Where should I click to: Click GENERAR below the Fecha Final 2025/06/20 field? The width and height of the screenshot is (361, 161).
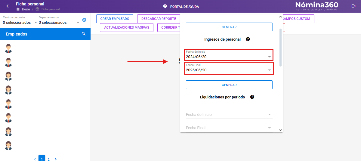(229, 85)
